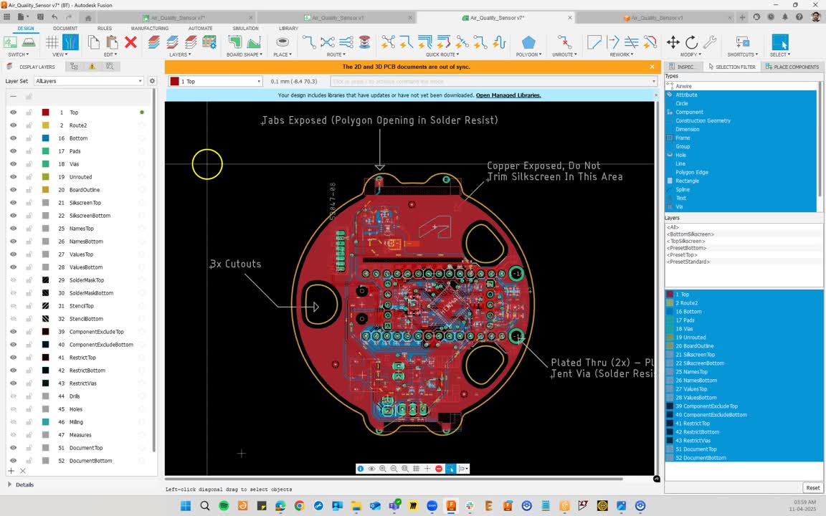The image size is (826, 516).
Task: Select the Move tool in Modify
Action: [673, 42]
